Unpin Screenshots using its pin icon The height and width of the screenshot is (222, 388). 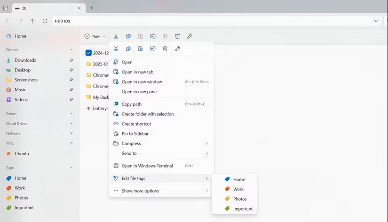[x=71, y=79]
